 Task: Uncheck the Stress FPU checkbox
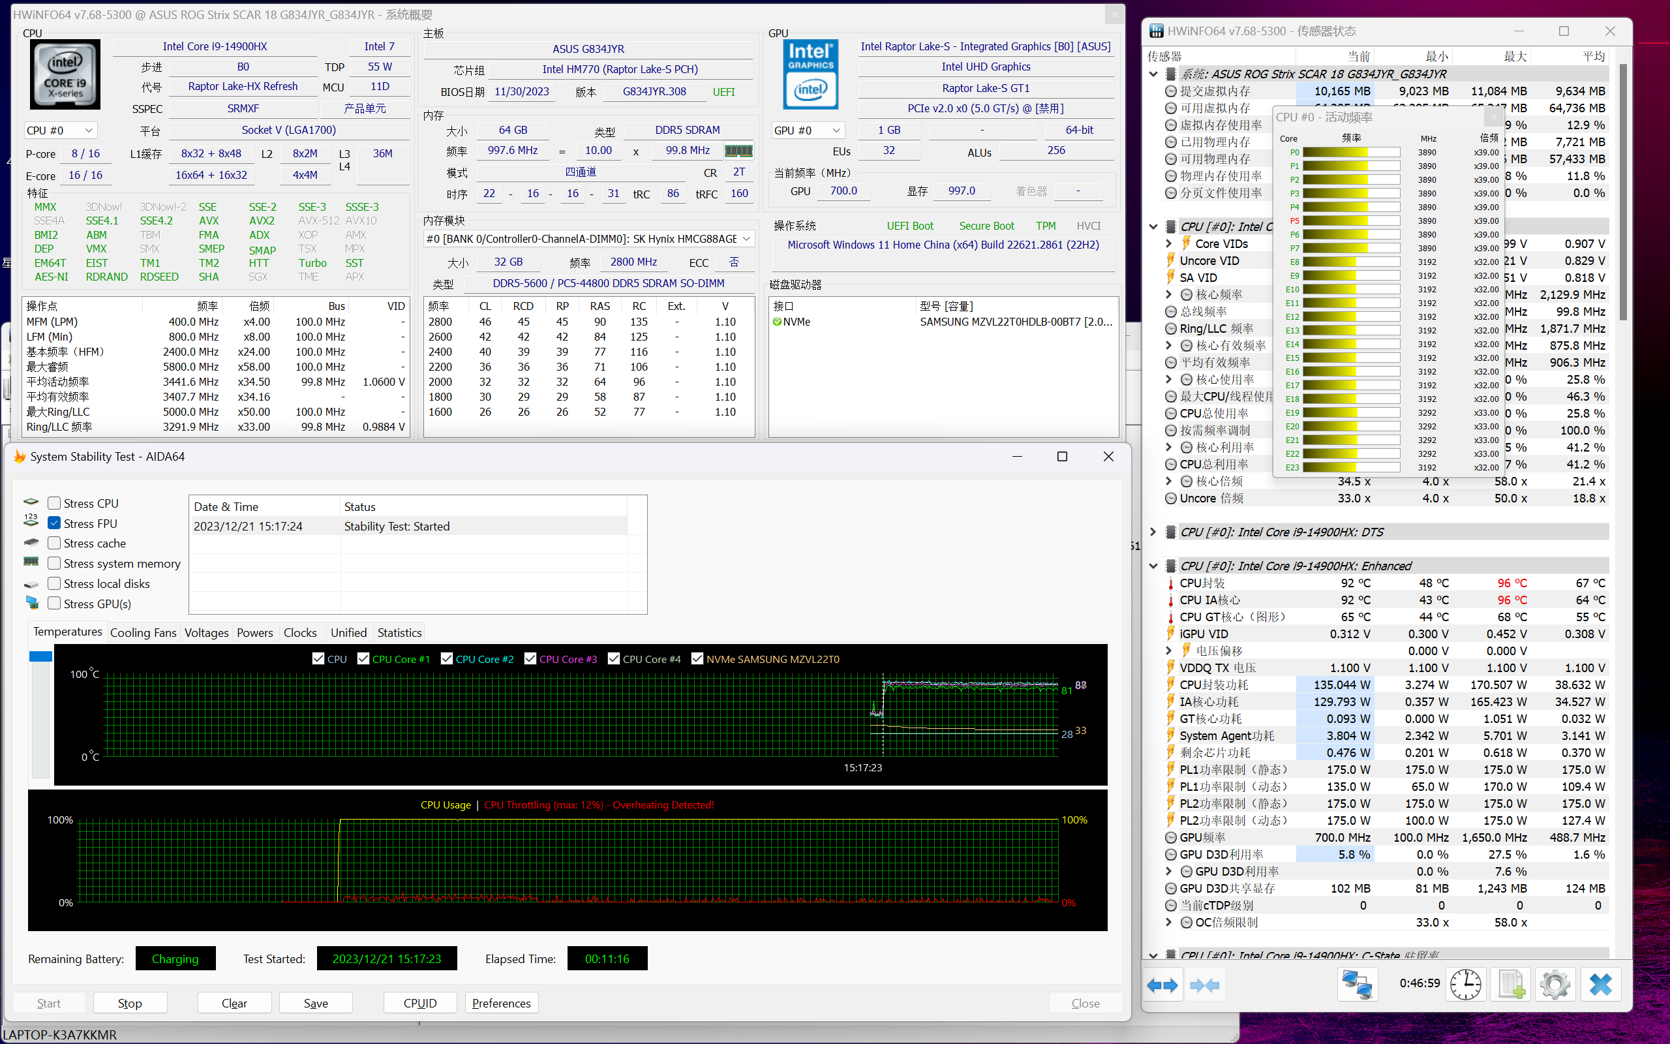(55, 523)
